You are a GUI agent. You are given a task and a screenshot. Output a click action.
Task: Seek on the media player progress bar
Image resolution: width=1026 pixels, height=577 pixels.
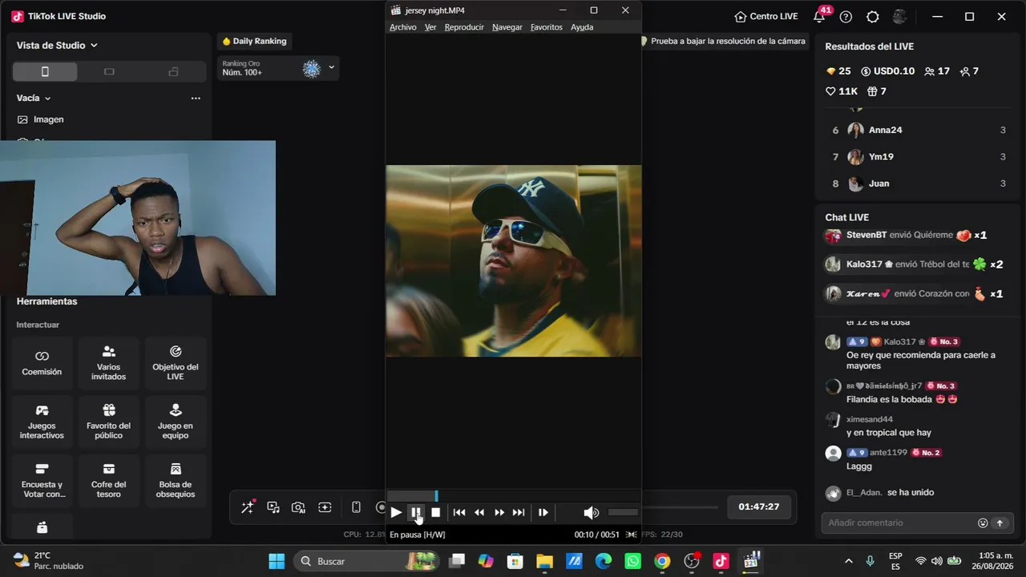tap(513, 497)
